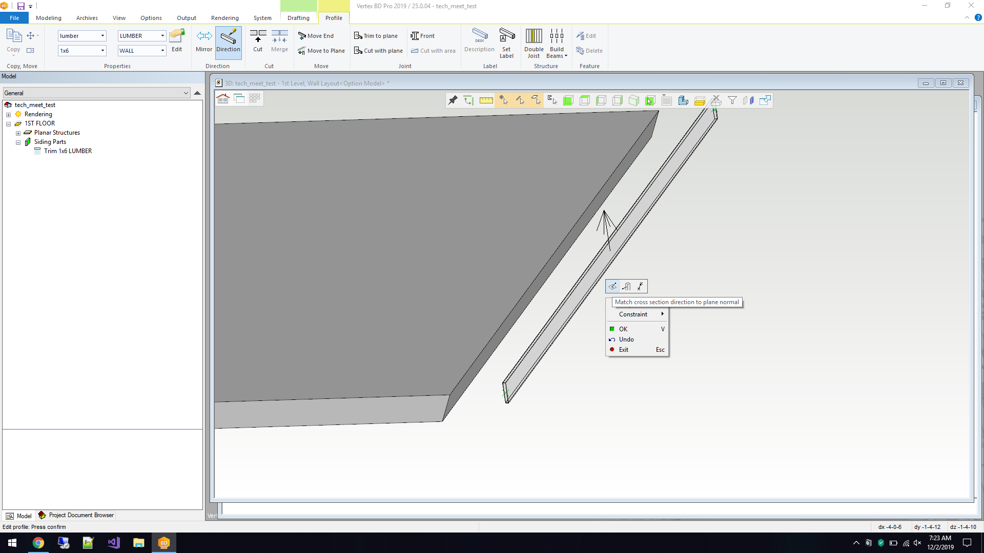The width and height of the screenshot is (984, 553).
Task: Open the Modeling ribbon tab
Action: click(48, 18)
